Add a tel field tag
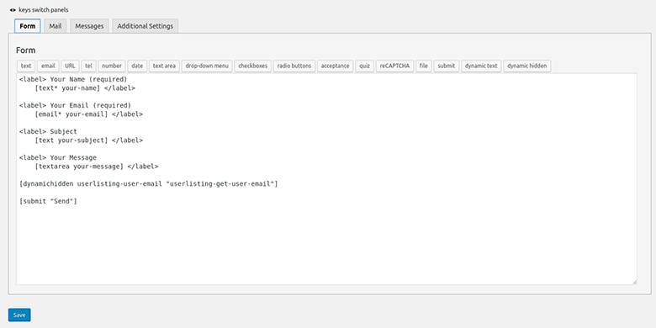This screenshot has height=328, width=656. tap(88, 66)
